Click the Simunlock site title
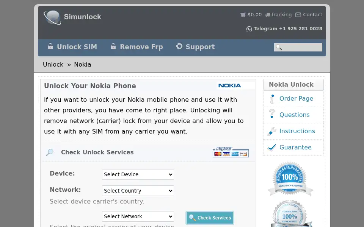This screenshot has width=364, height=227. (82, 17)
